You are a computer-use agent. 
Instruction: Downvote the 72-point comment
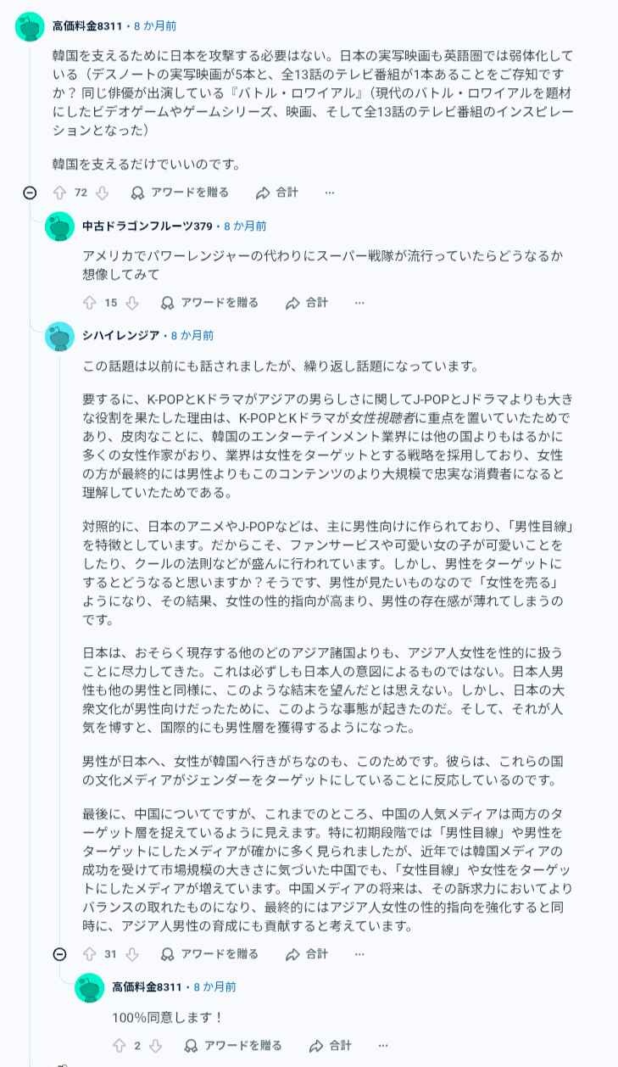tap(103, 193)
